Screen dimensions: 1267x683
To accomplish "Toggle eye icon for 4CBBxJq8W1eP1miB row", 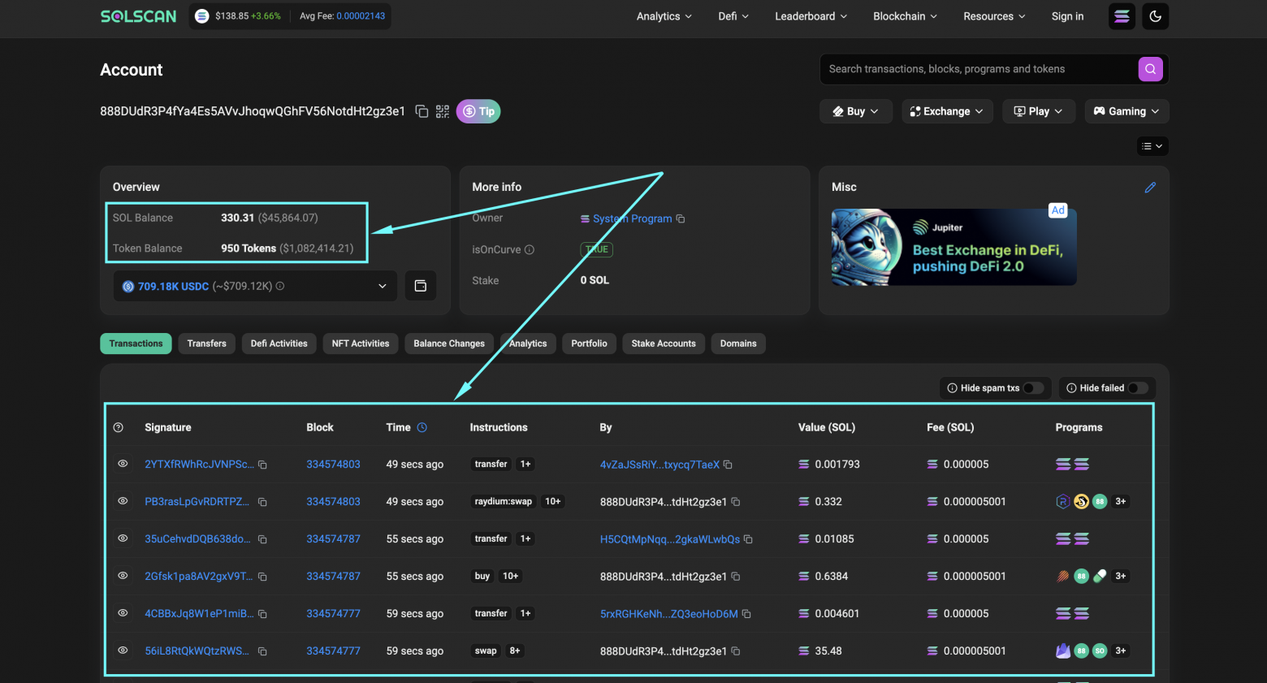I will [x=123, y=613].
